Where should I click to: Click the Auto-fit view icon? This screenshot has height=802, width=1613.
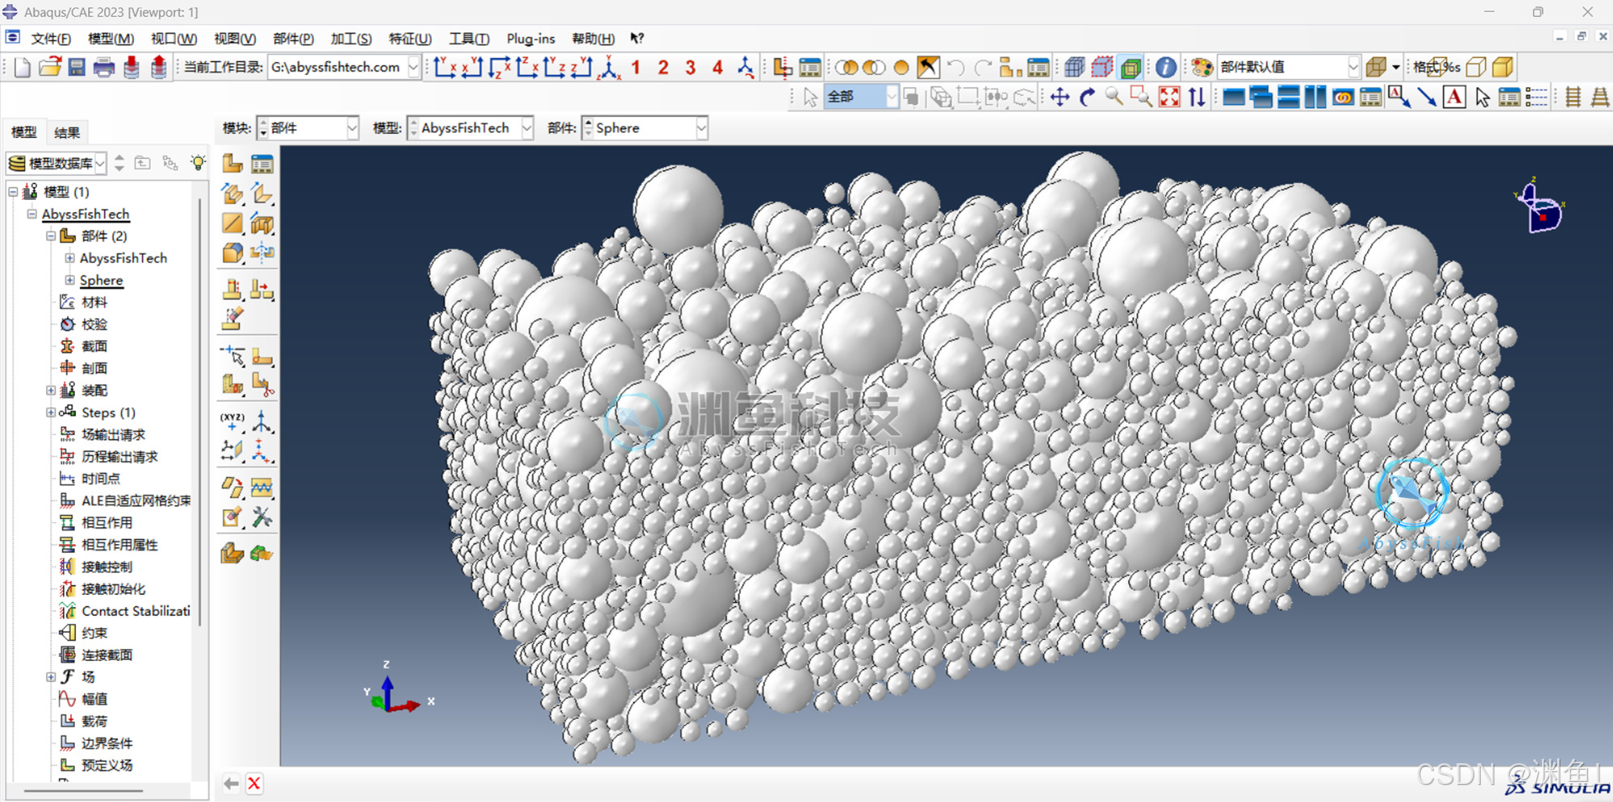1169,98
